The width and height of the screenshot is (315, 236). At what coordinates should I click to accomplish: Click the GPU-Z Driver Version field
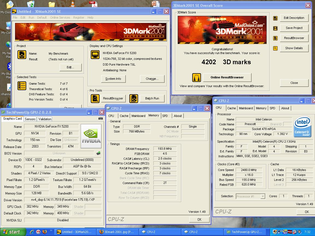click(x=63, y=200)
